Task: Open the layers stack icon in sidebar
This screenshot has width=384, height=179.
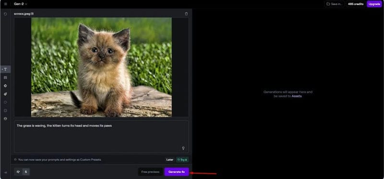Action: (x=5, y=119)
